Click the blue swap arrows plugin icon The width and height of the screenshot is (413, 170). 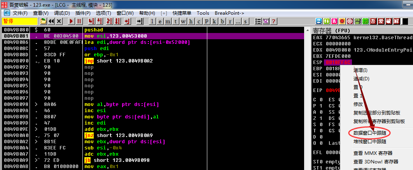pyautogui.click(x=319, y=21)
